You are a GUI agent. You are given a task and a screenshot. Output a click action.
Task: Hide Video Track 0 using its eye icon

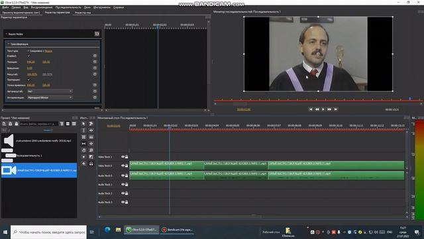pyautogui.click(x=123, y=165)
